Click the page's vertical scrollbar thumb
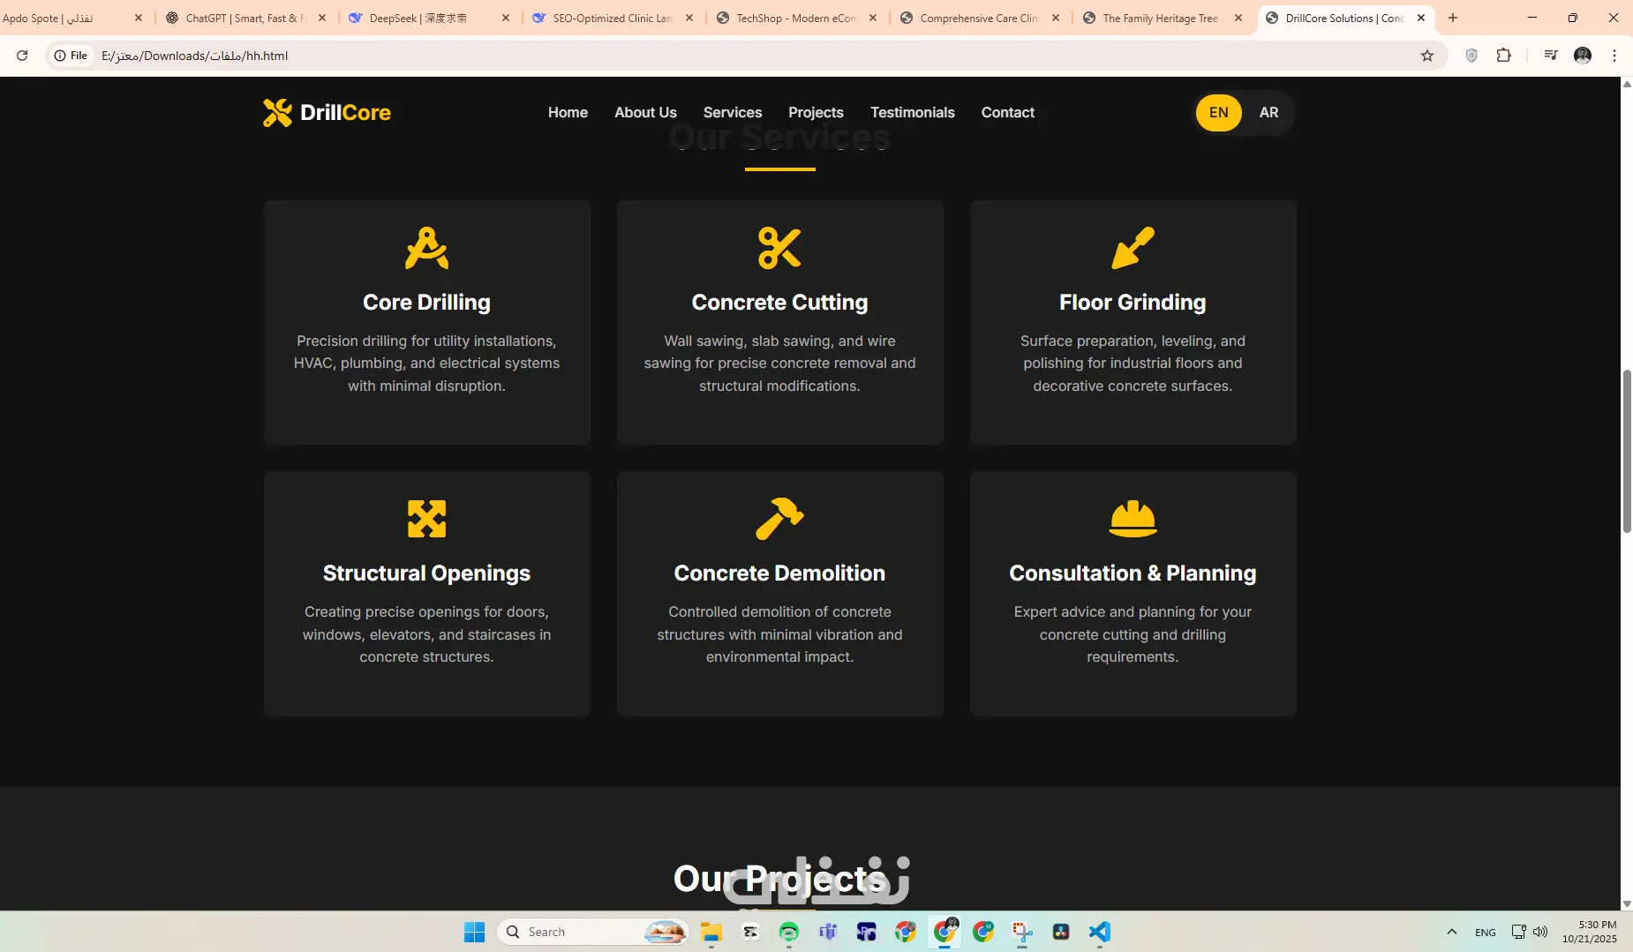Image resolution: width=1633 pixels, height=952 pixels. tap(1627, 451)
